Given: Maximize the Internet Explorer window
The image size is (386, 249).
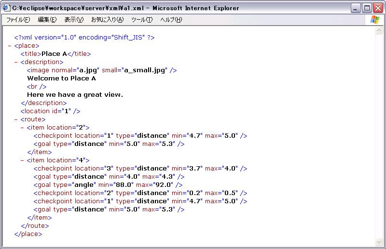Looking at the screenshot, I should [x=367, y=8].
